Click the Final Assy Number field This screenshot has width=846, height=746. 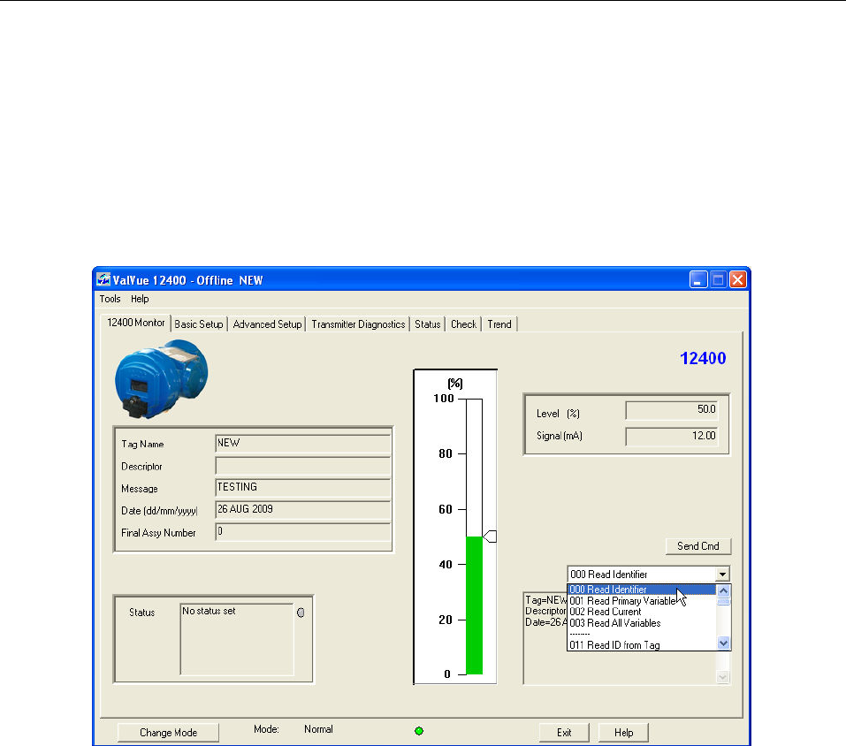(303, 532)
